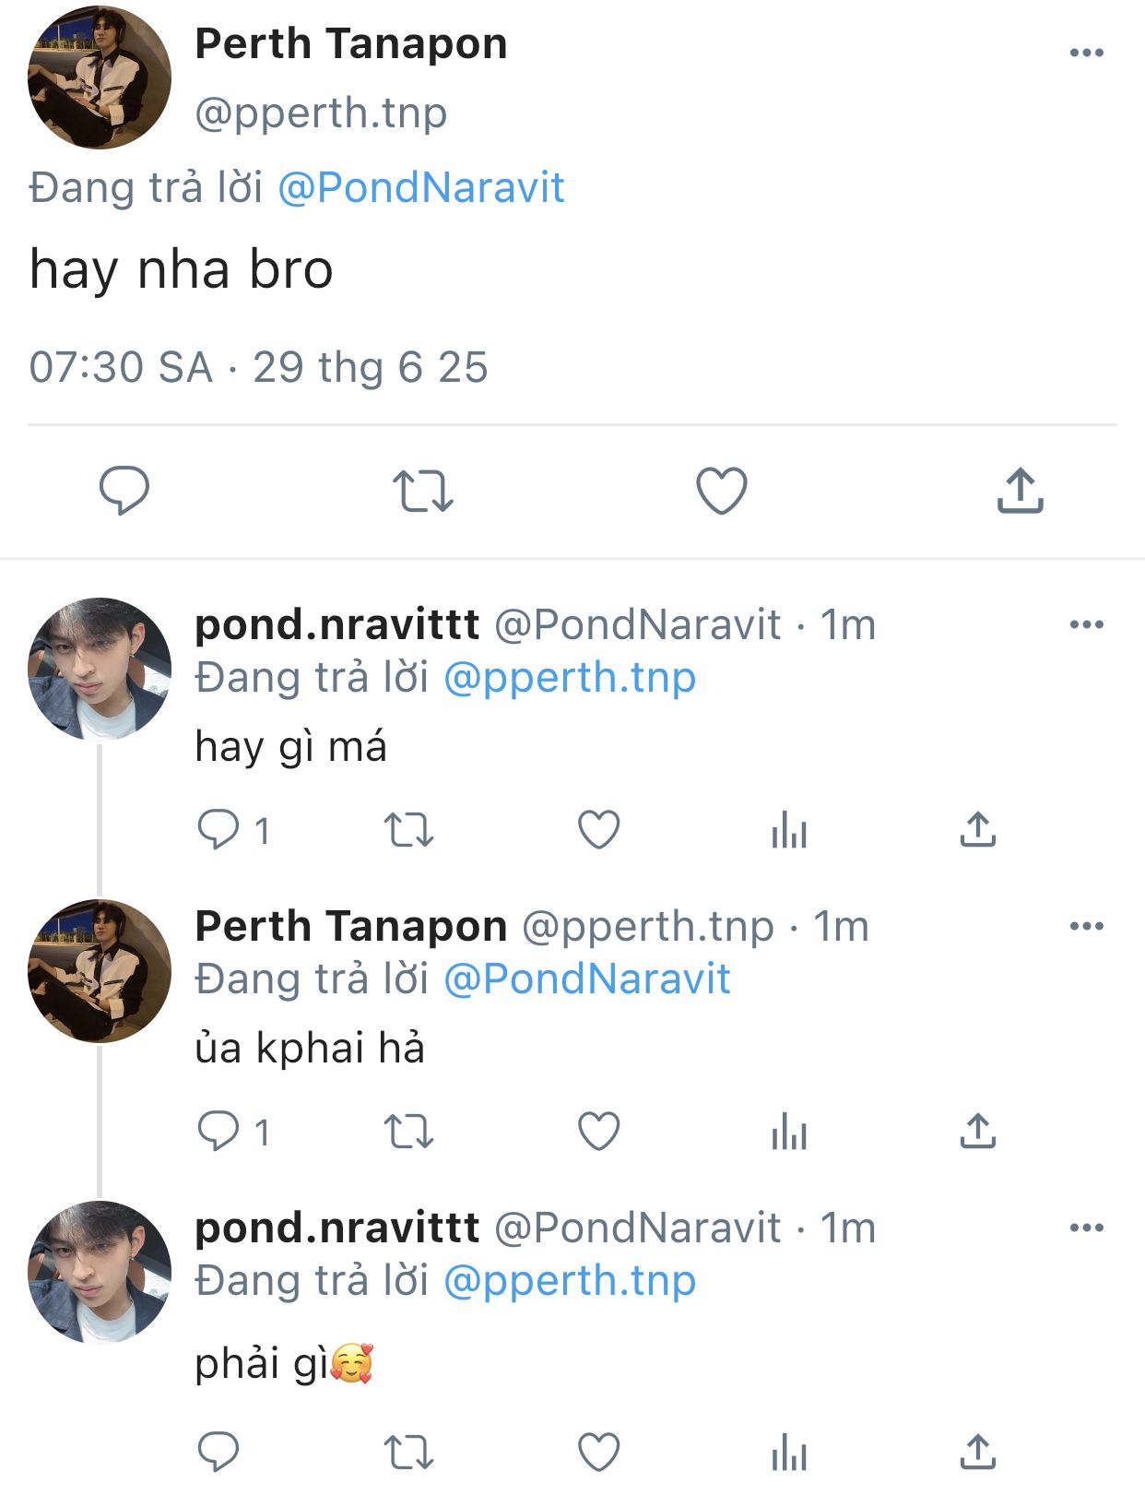
Task: Open more options on "hay gì má" reply
Action: tap(1086, 624)
